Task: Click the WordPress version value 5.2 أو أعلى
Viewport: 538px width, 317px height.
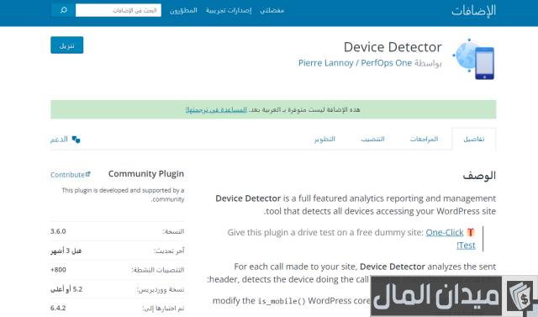Action: (x=66, y=289)
